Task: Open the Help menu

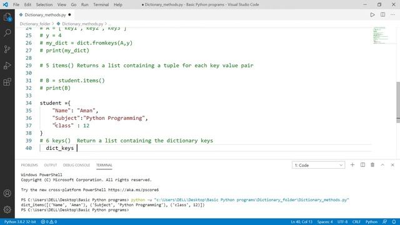Action: (x=117, y=4)
